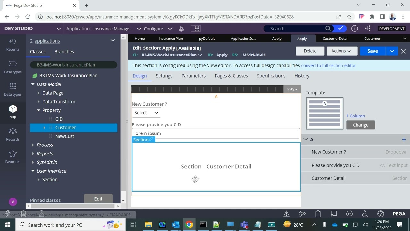This screenshot has height=231, width=410.
Task: Expand the Customer property arrow
Action: (x=45, y=128)
